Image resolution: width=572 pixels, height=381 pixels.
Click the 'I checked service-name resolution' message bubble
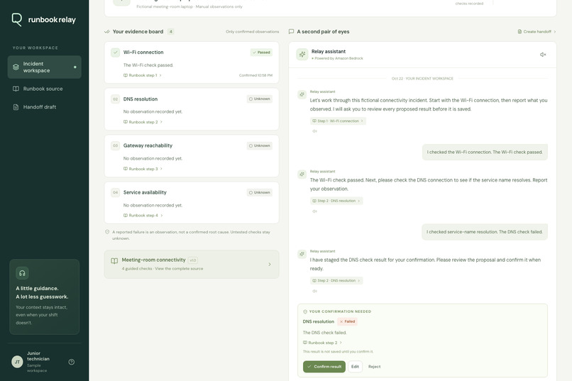point(485,232)
